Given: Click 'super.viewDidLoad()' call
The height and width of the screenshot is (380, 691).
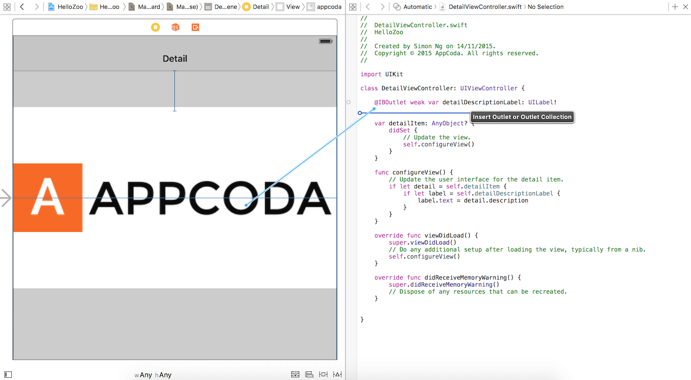Looking at the screenshot, I should (423, 243).
